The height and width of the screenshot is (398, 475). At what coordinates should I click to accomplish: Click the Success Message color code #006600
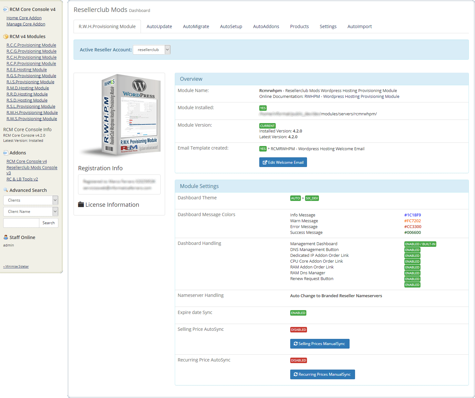click(412, 233)
